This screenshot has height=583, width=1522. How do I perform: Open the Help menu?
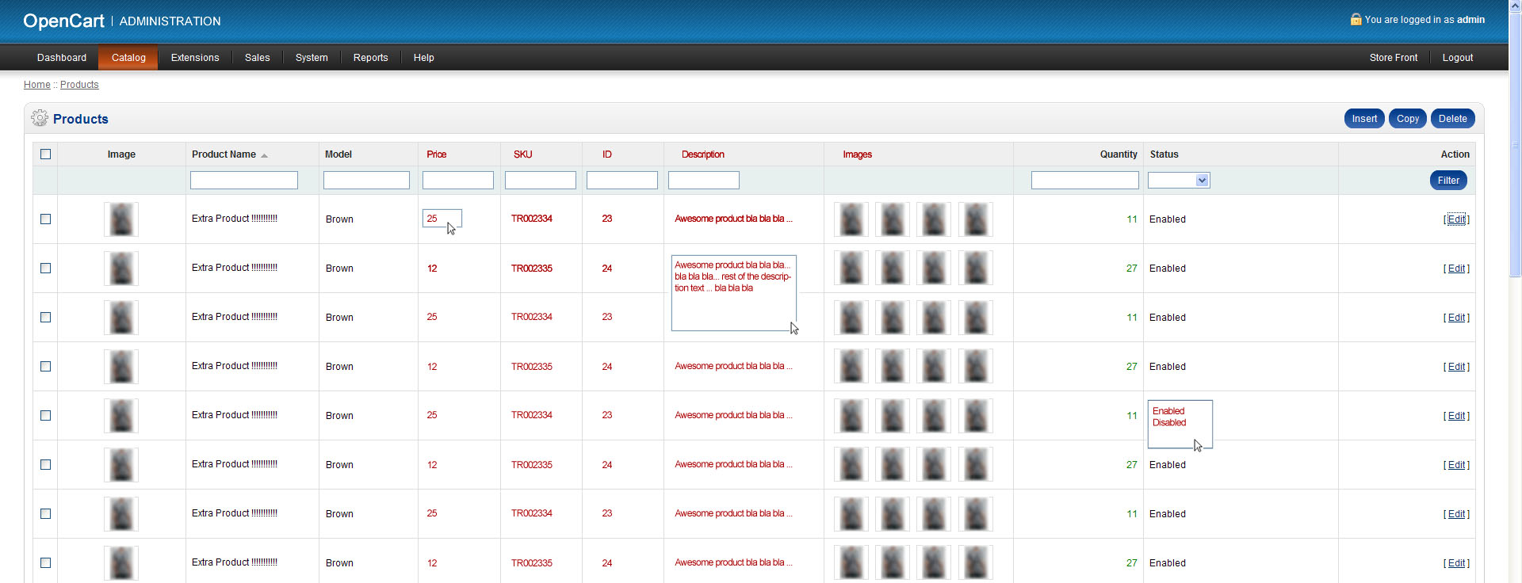click(x=424, y=58)
